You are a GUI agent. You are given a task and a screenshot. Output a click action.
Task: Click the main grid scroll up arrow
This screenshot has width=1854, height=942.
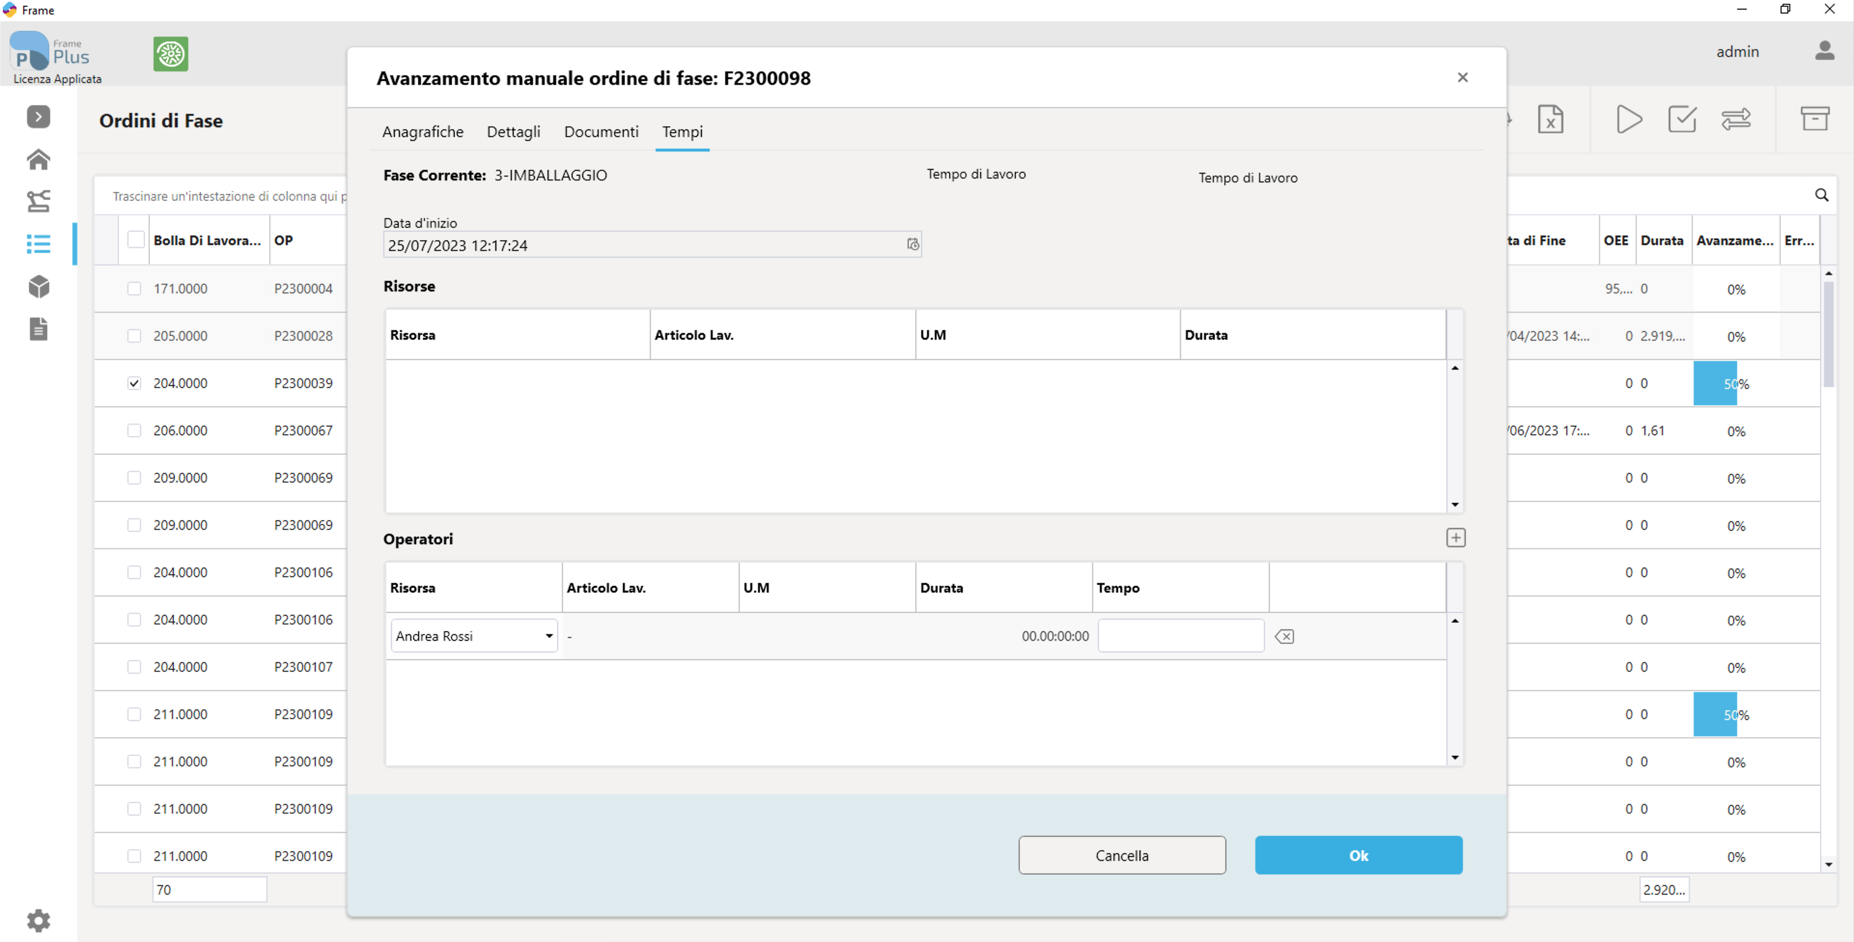coord(1828,274)
